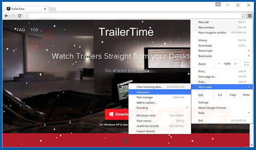Click the page icon in the address bar
Image resolution: width=256 pixels, height=150 pixels.
[x=27, y=16]
